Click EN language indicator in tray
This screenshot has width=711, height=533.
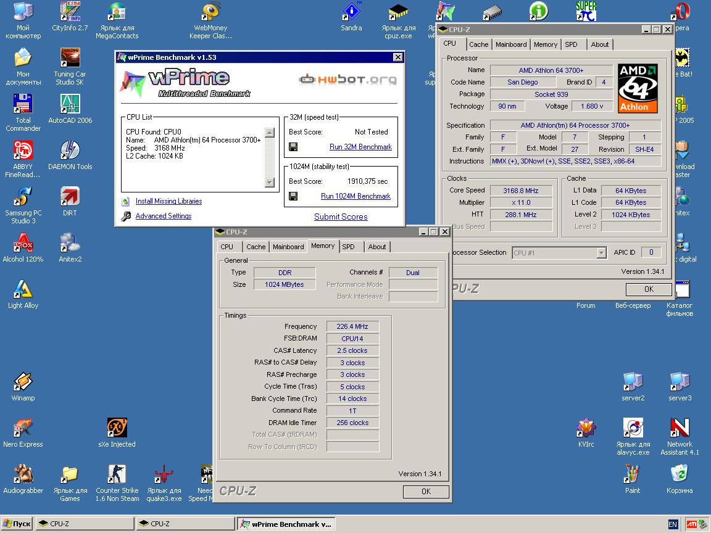tap(673, 524)
